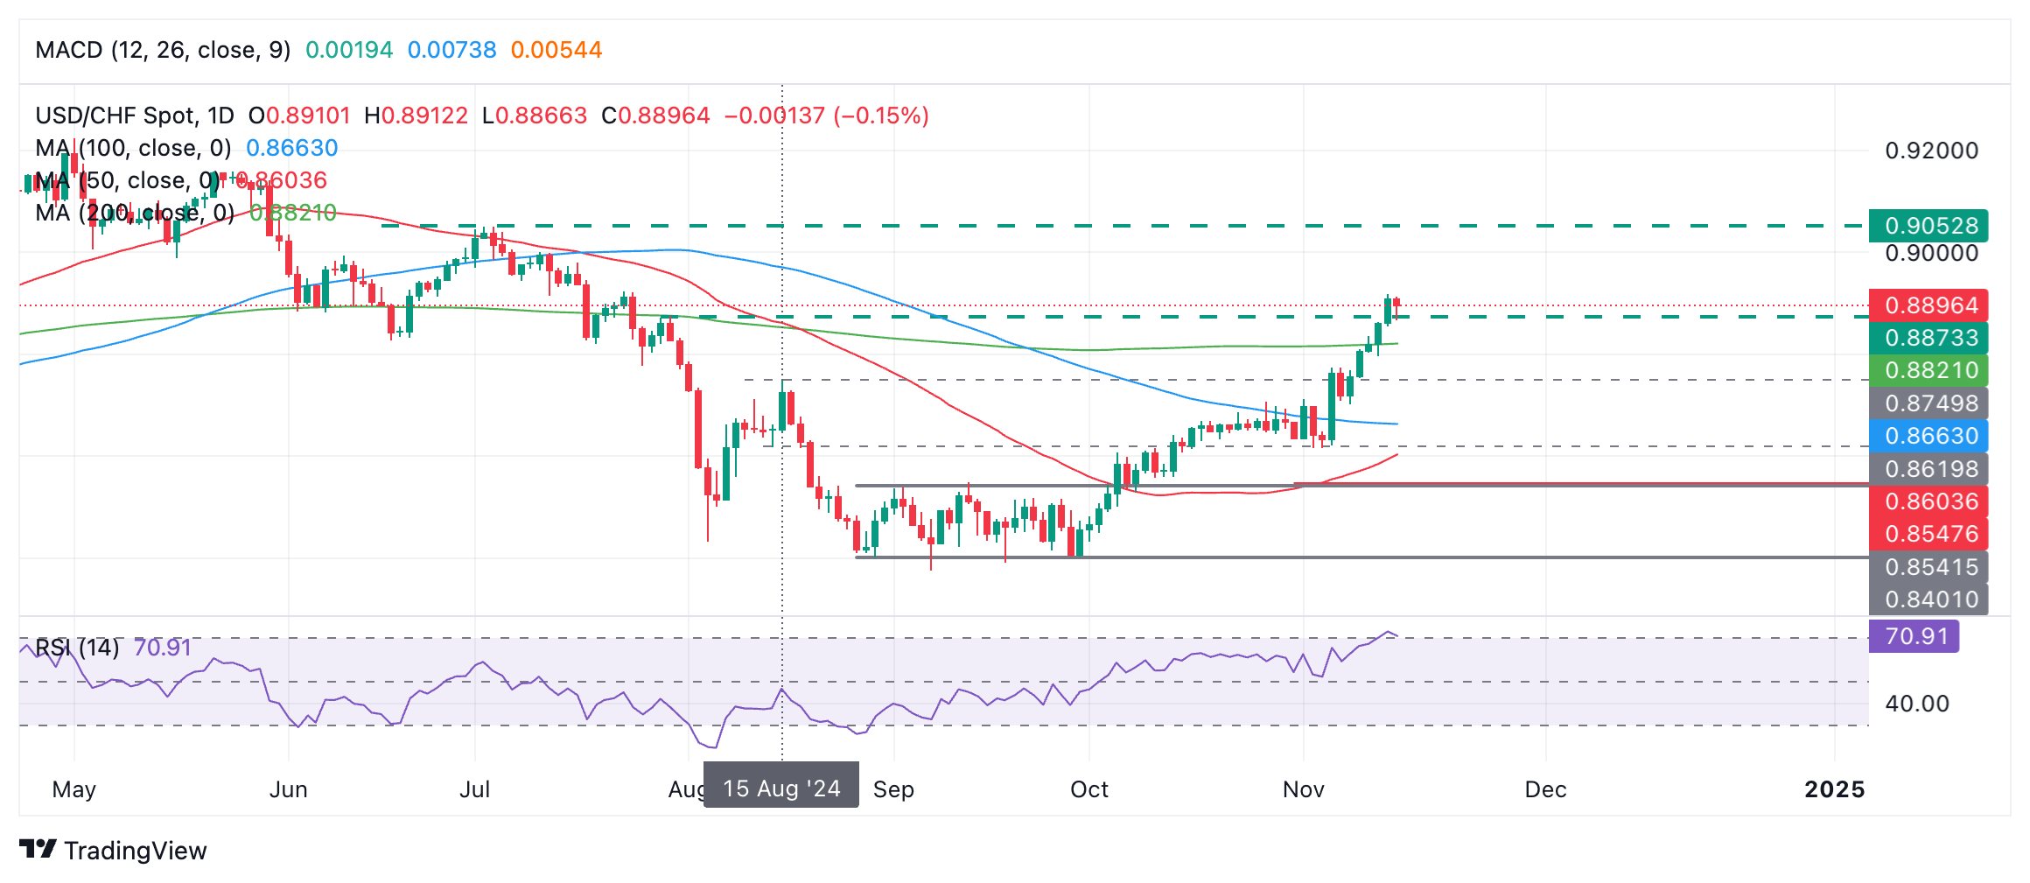The width and height of the screenshot is (2030, 883).
Task: Click the green 0.90528 price label
Action: pos(1929,226)
